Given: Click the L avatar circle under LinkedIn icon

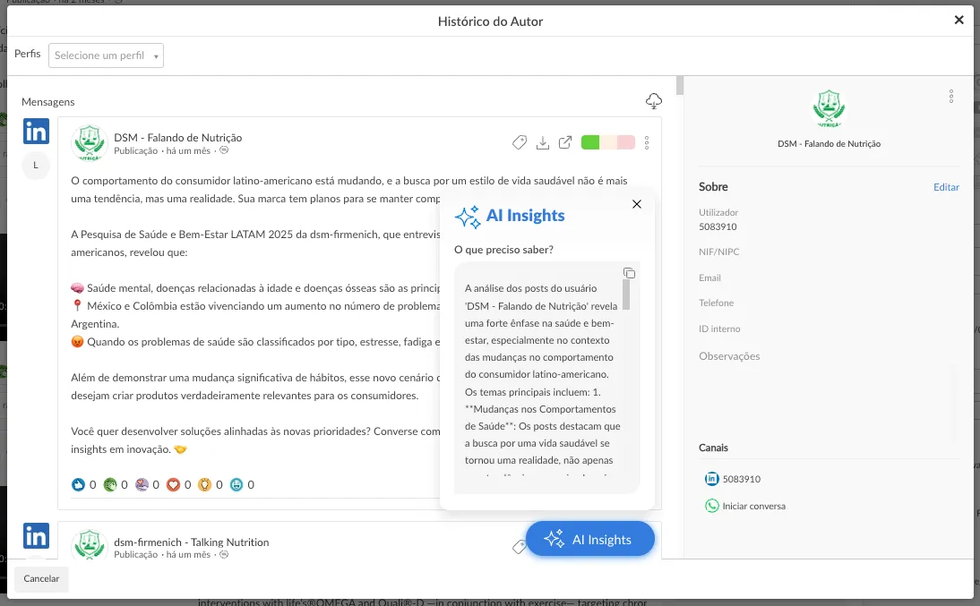Looking at the screenshot, I should 36,166.
